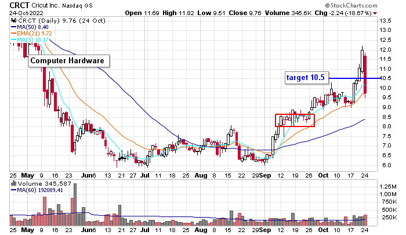The width and height of the screenshot is (406, 235).
Task: Click the 7.5 price axis label
Action: click(386, 136)
